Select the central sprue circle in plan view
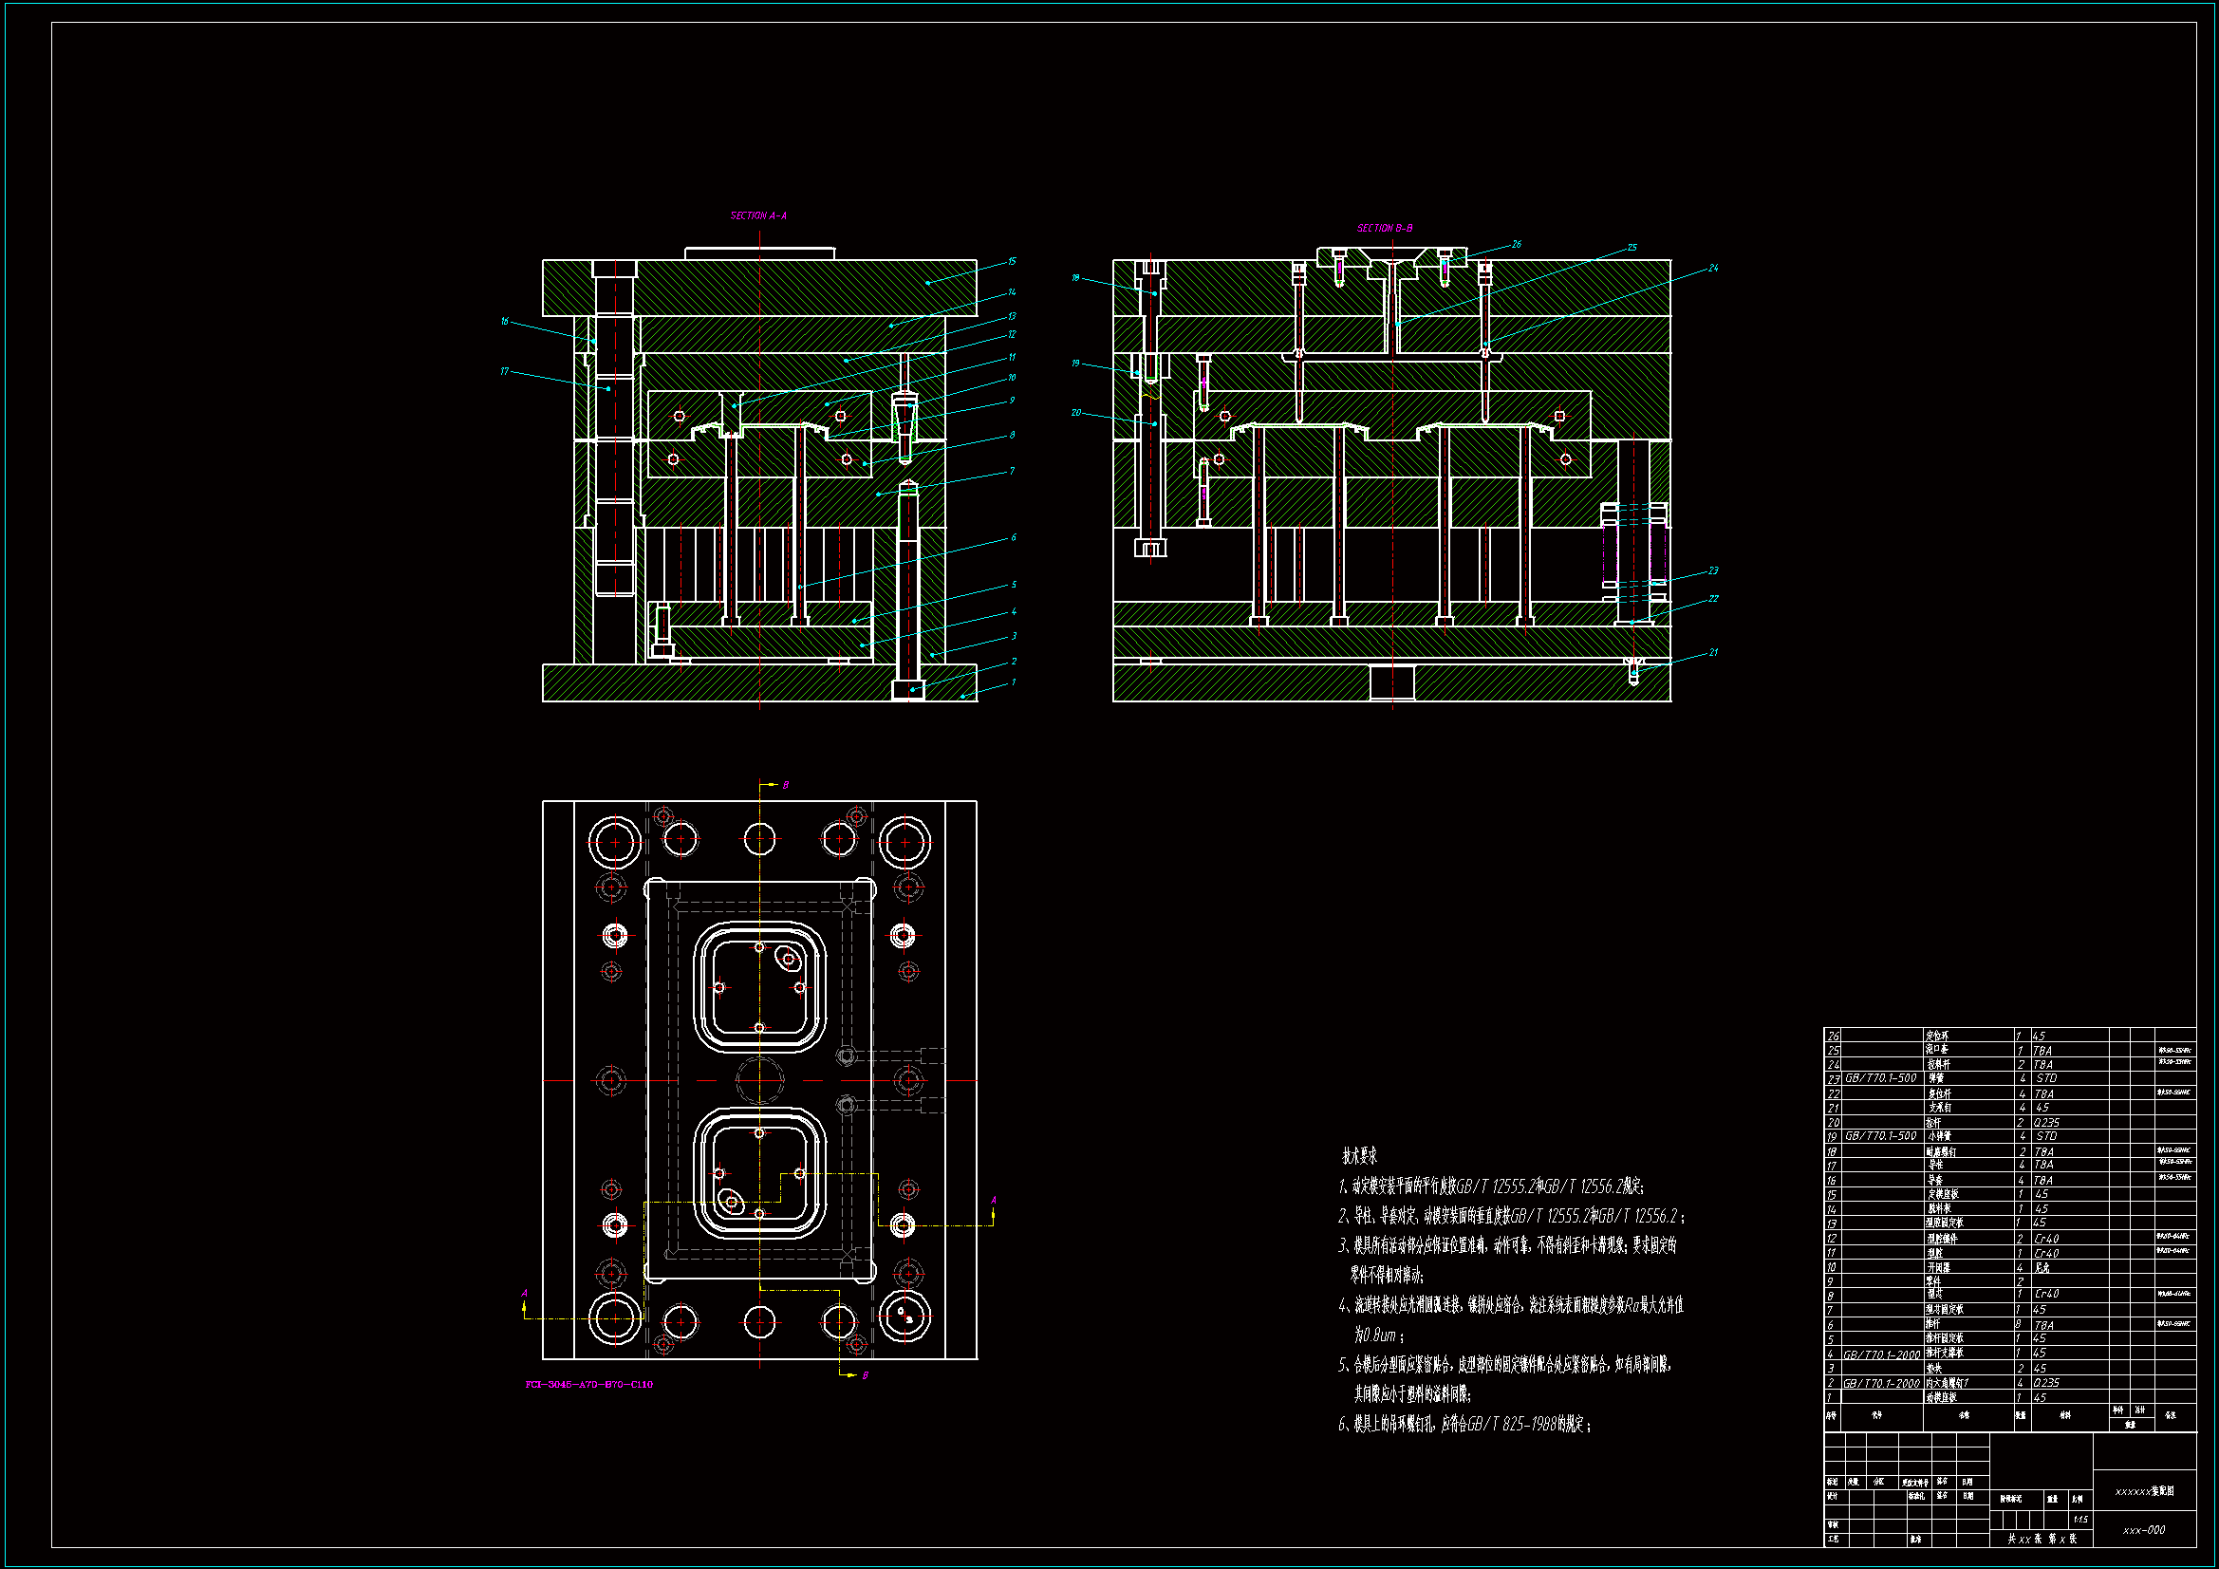This screenshot has width=2219, height=1569. pos(759,1080)
